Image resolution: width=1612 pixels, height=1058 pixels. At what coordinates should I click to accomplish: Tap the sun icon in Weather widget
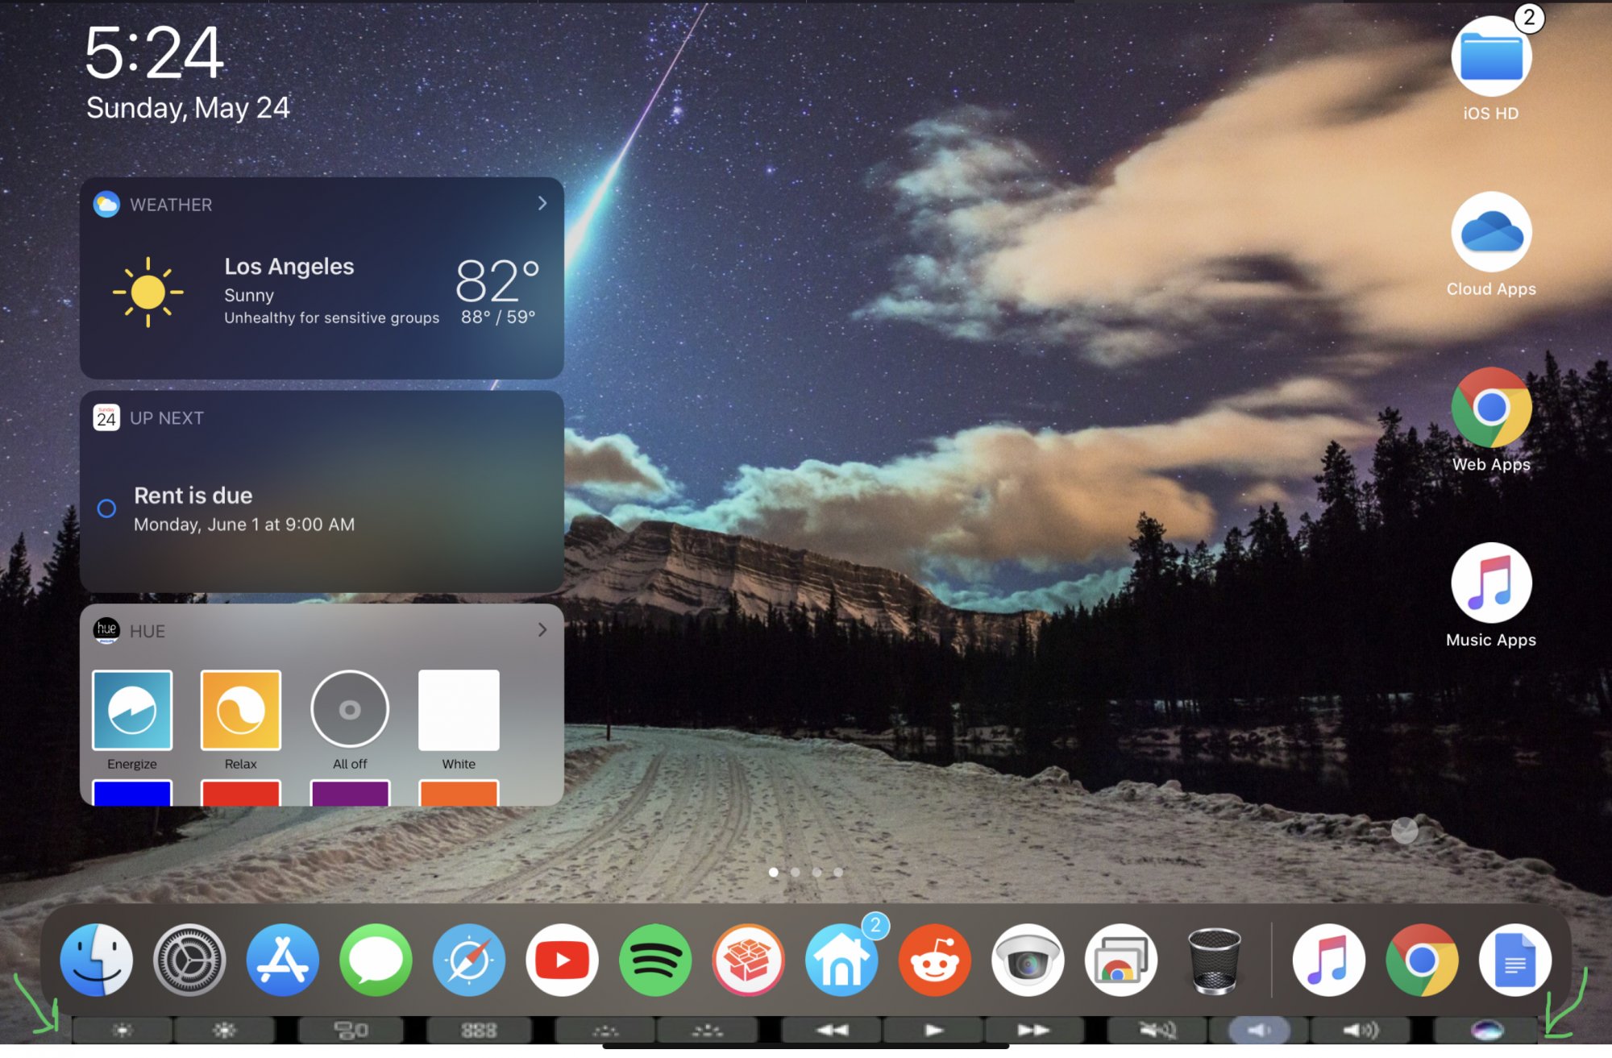point(148,292)
